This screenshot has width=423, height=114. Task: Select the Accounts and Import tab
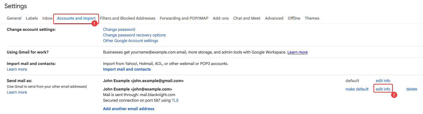(x=76, y=18)
